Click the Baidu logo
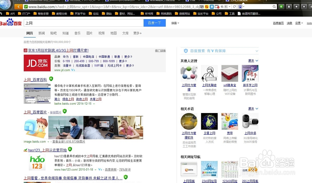This screenshot has width=312, height=183. click(11, 22)
